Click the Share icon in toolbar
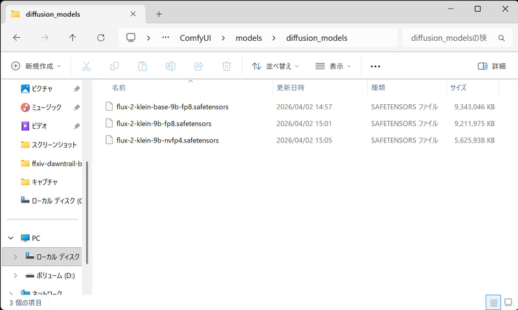This screenshot has width=518, height=310. [199, 67]
